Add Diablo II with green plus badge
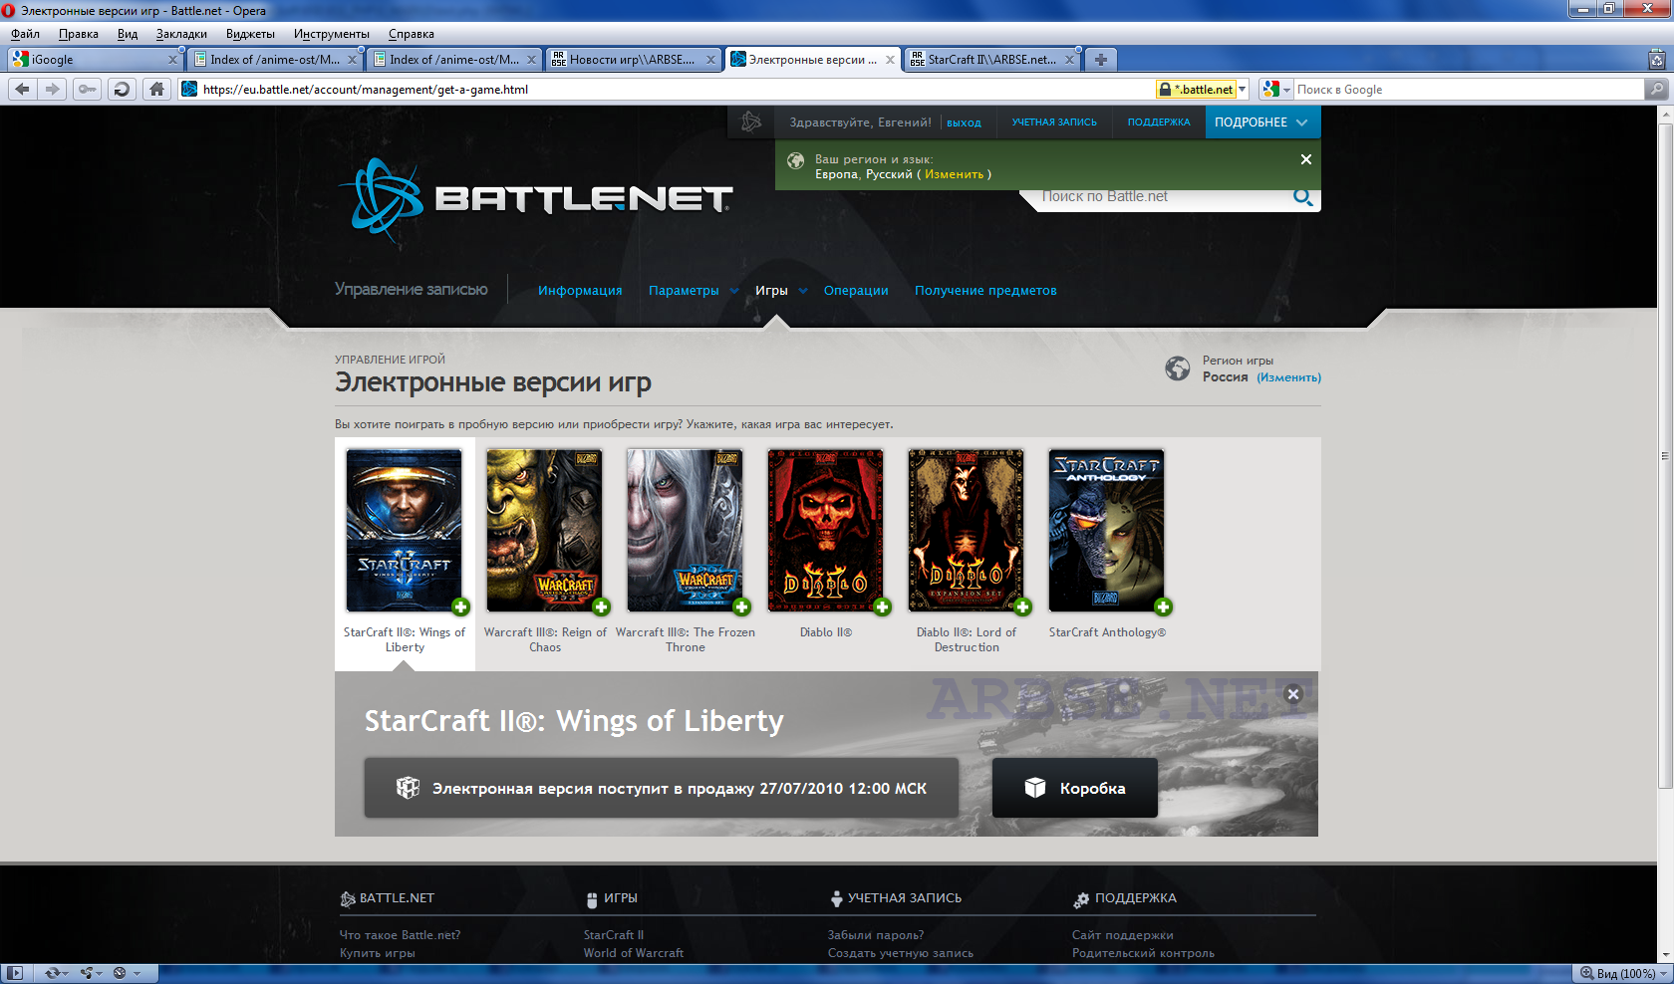Image resolution: width=1674 pixels, height=984 pixels. click(882, 607)
